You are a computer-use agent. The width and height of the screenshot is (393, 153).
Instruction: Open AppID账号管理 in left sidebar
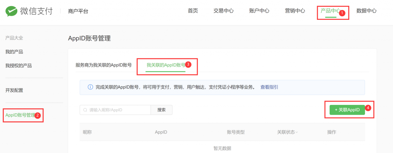20,115
